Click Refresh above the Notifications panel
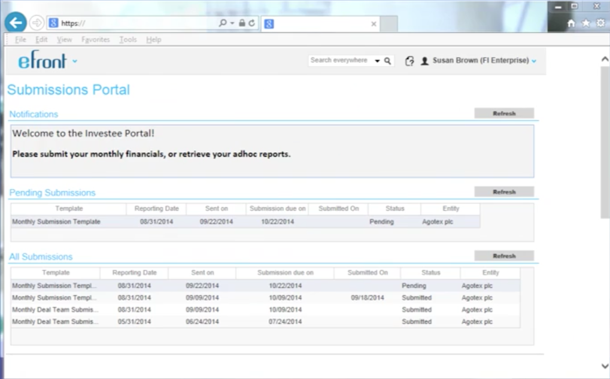Screen dimensions: 610x379 tap(503, 113)
